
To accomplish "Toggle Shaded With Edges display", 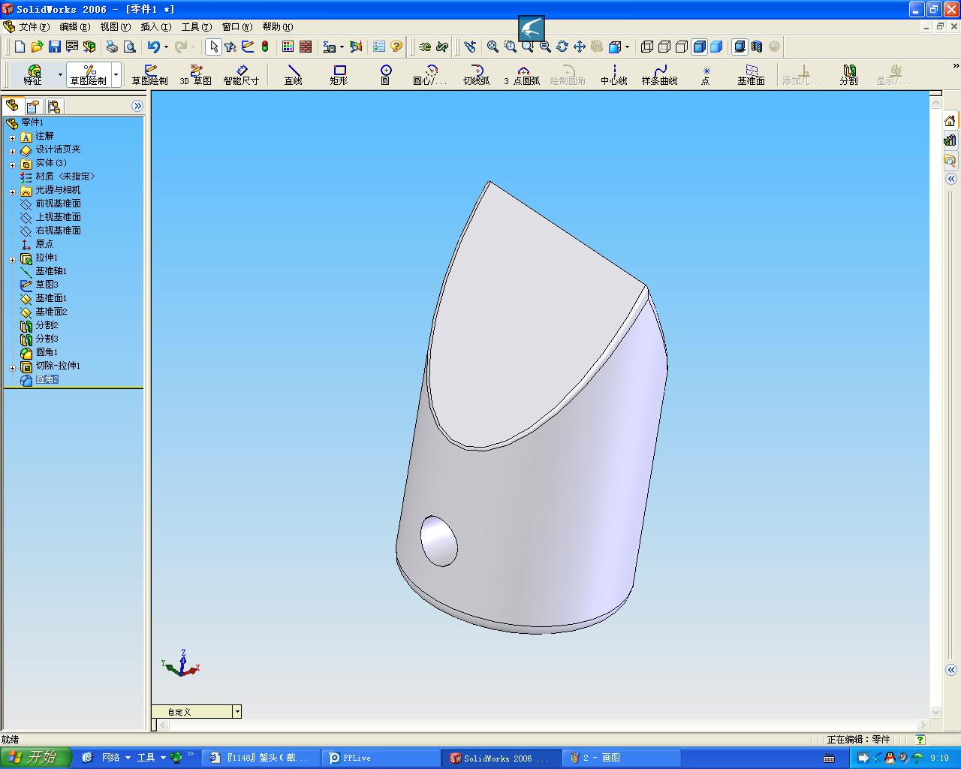I will click(x=699, y=47).
